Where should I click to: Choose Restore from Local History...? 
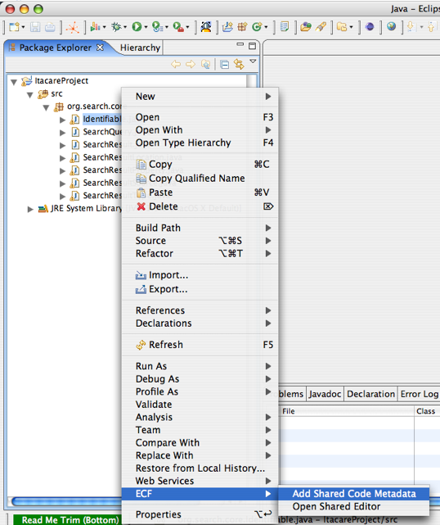[x=200, y=468]
